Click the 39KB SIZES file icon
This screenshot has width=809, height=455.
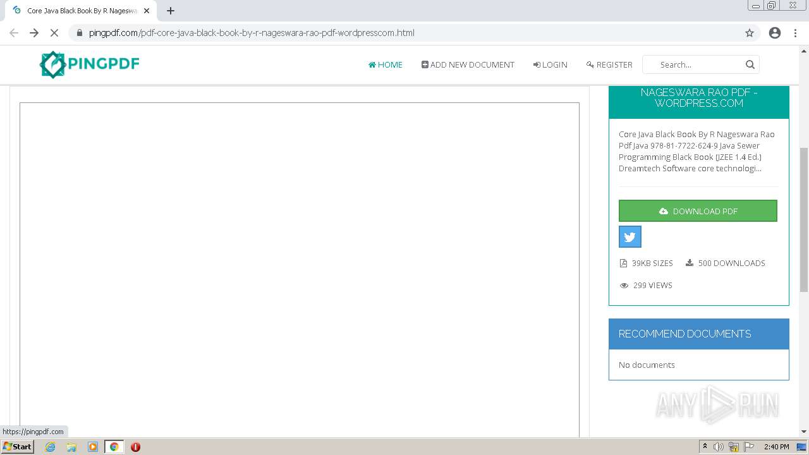click(x=623, y=263)
